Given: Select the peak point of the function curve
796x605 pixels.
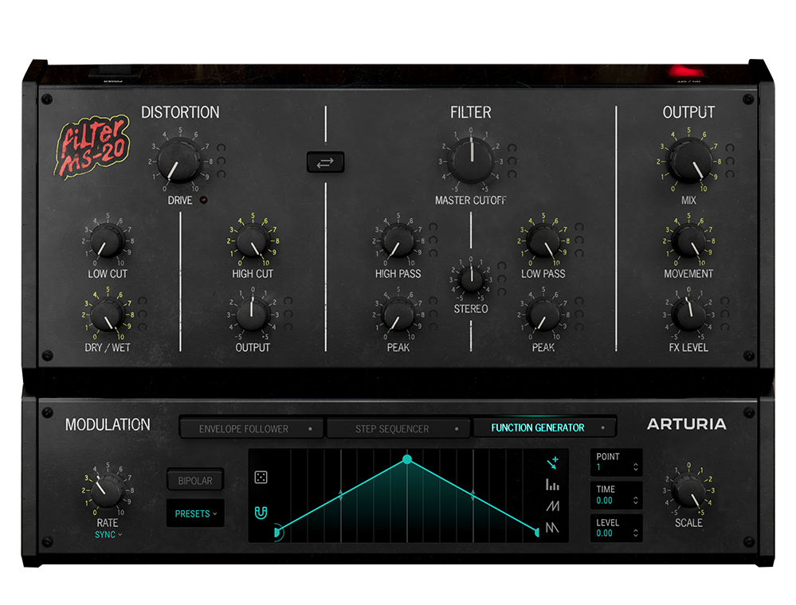Looking at the screenshot, I should 407,459.
